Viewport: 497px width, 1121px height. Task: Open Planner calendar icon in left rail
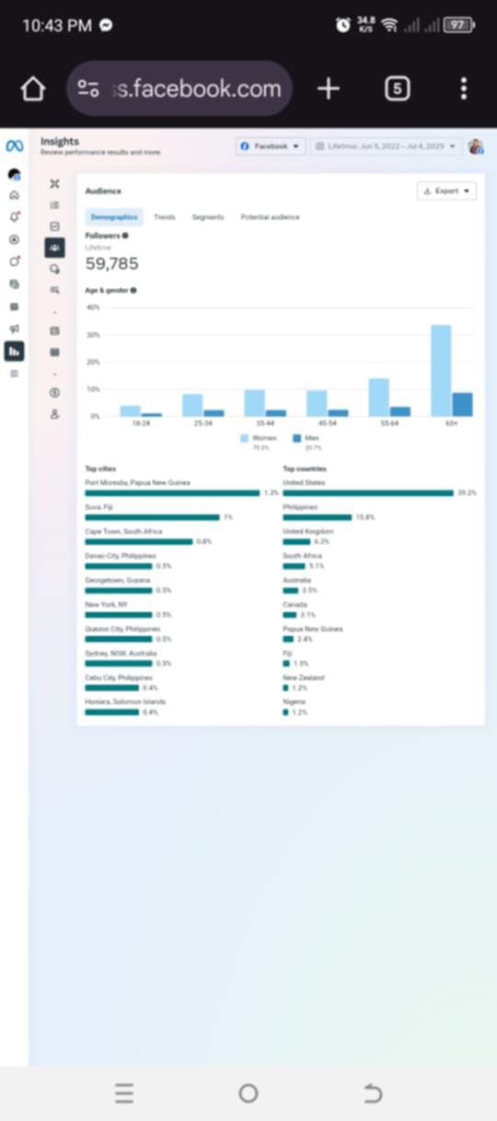pyautogui.click(x=14, y=306)
